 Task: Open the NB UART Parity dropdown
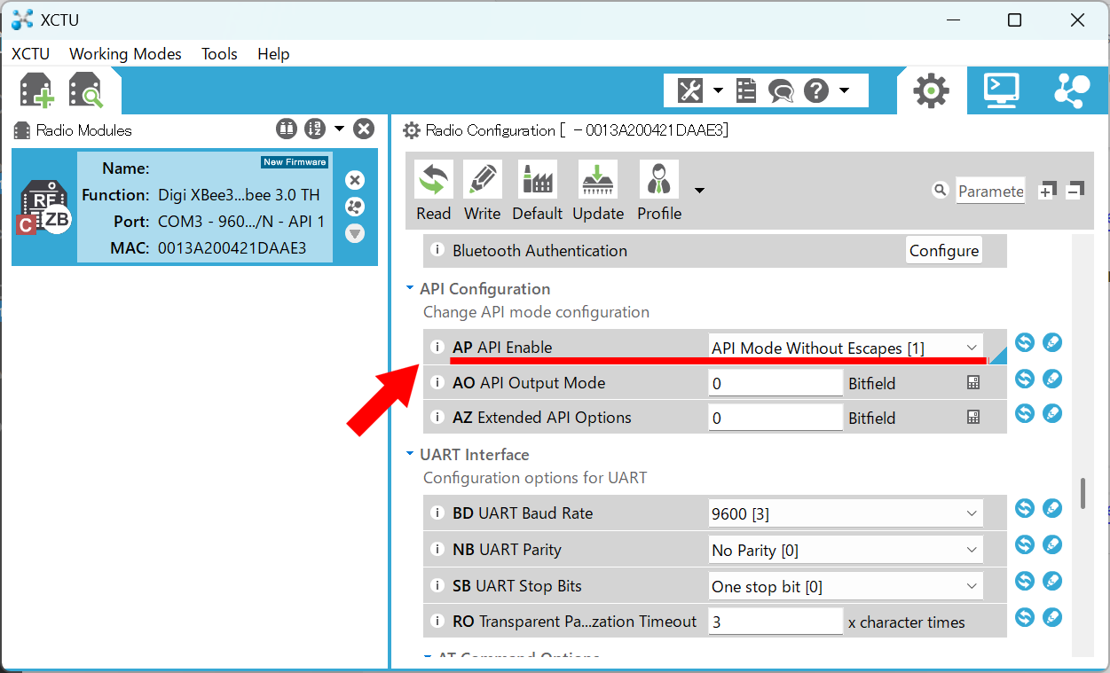click(846, 550)
